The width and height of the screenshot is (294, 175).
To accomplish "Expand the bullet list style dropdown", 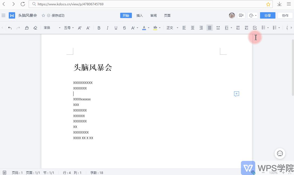I will coord(268,28).
